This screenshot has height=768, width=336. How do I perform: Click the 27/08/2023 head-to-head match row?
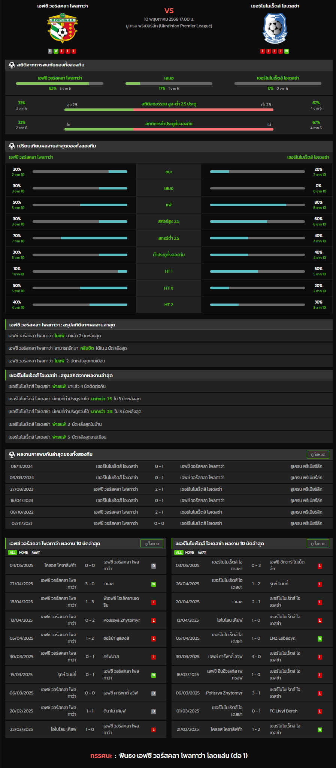click(169, 489)
